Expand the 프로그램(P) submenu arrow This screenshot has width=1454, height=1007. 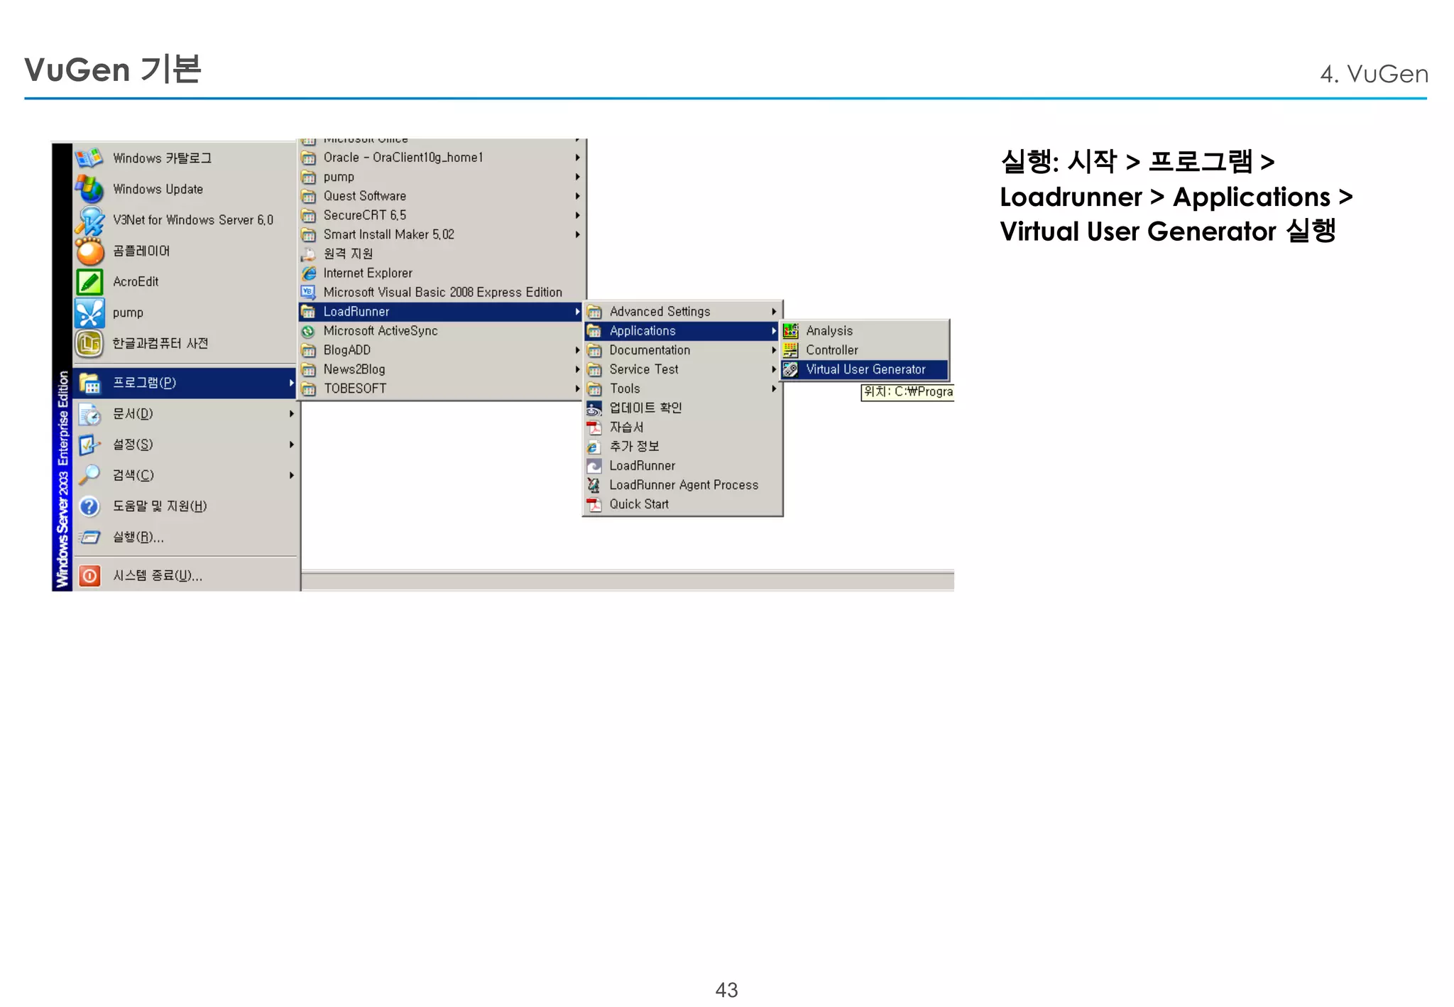click(x=292, y=383)
